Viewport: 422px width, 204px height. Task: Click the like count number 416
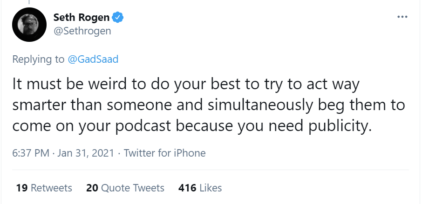[186, 188]
